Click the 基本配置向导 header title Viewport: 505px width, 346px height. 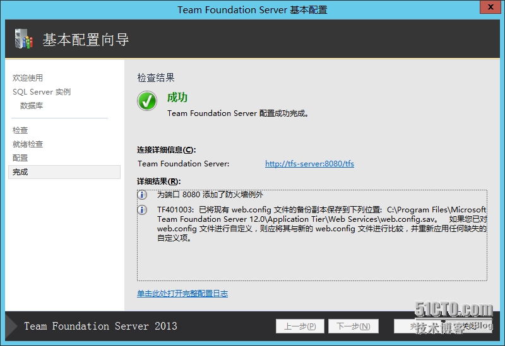point(86,40)
